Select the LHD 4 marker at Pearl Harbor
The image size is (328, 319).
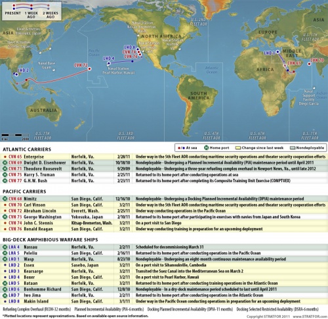[109, 63]
